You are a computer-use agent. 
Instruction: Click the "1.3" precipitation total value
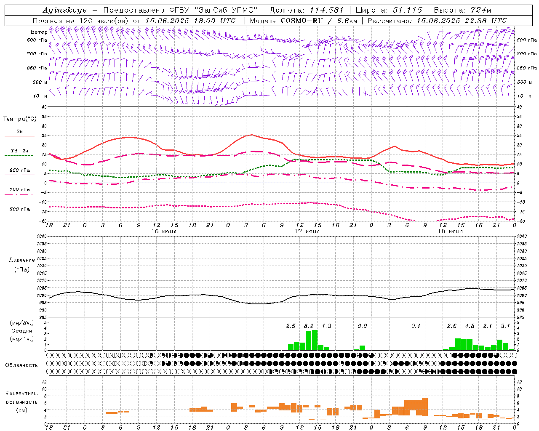(x=326, y=326)
